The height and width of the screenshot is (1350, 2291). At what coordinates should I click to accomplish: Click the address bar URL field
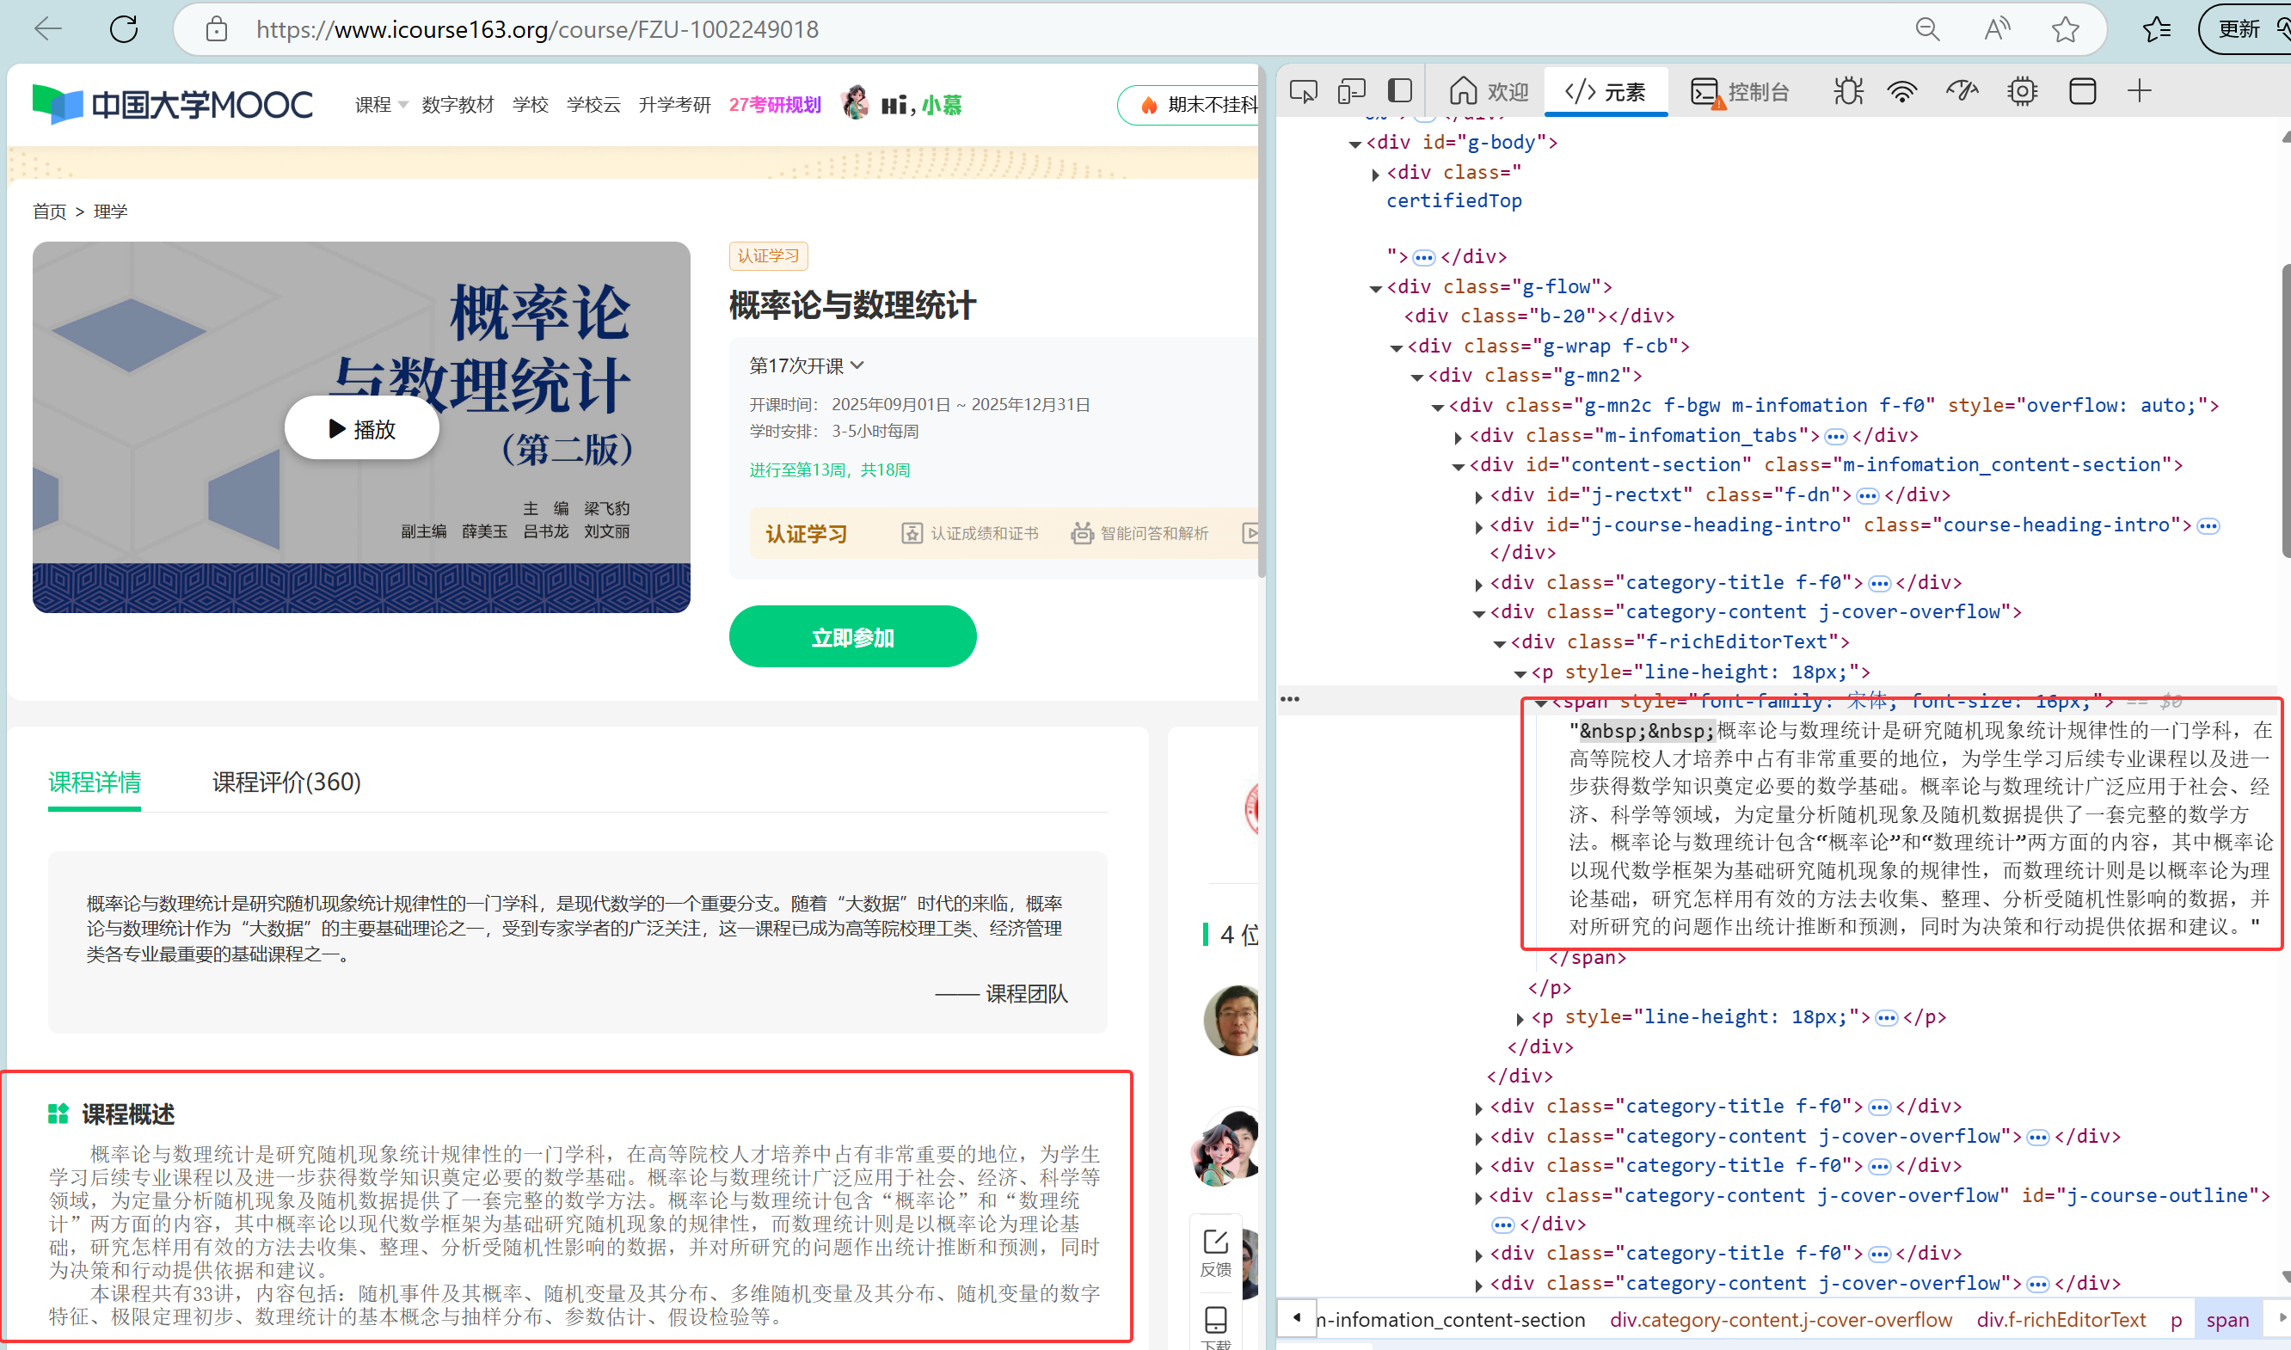click(537, 29)
